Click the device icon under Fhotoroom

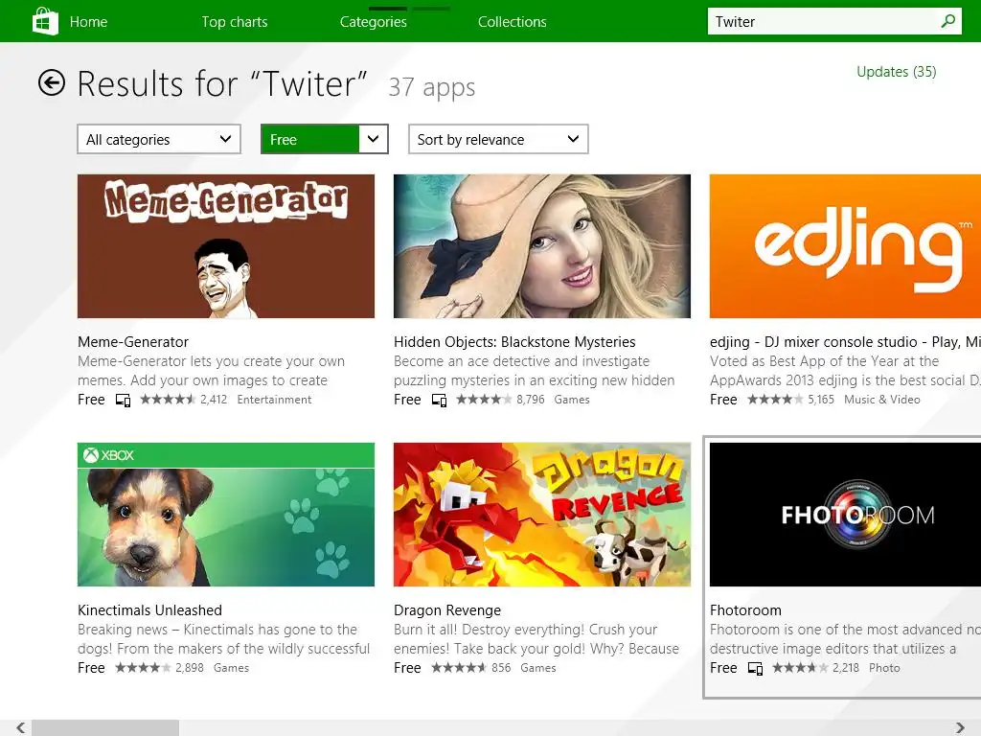point(755,668)
